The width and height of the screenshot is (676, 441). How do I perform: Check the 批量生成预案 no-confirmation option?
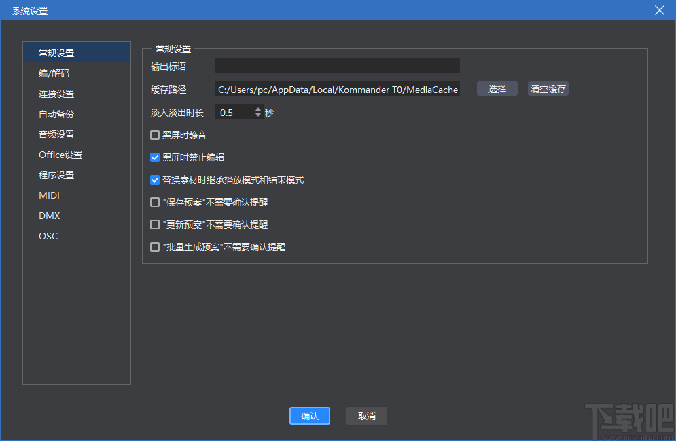point(154,246)
